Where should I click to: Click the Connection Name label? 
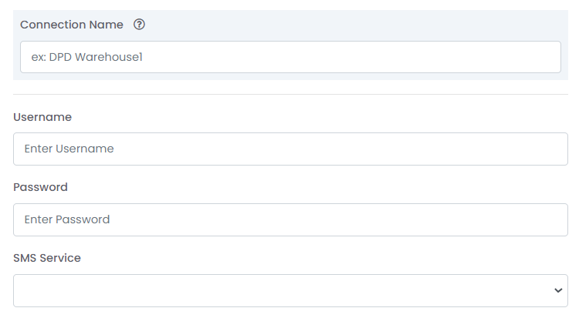[71, 25]
